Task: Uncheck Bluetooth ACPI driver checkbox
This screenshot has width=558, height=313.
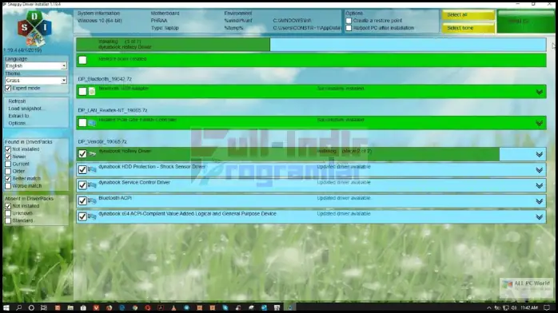Action: click(x=82, y=200)
